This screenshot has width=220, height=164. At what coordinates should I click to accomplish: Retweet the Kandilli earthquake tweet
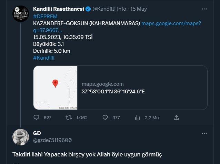click(x=69, y=117)
